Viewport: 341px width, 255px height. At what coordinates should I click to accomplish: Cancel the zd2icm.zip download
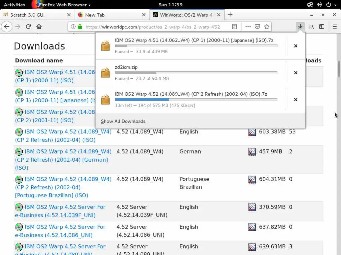[296, 73]
